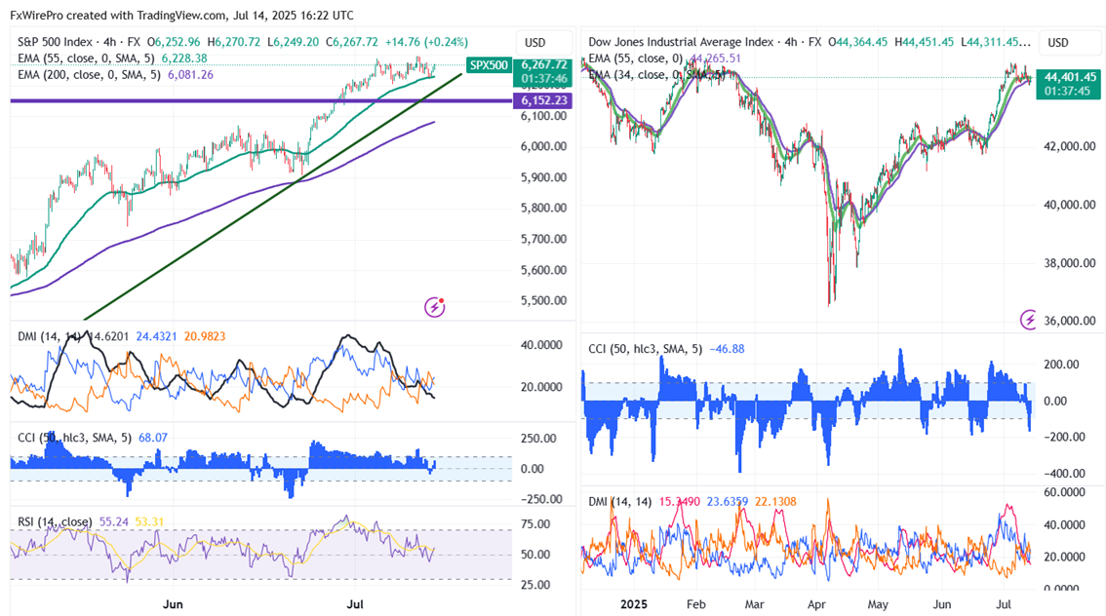The width and height of the screenshot is (1106, 616).
Task: Click the blue Dow DMI value 23.6359
Action: 728,502
